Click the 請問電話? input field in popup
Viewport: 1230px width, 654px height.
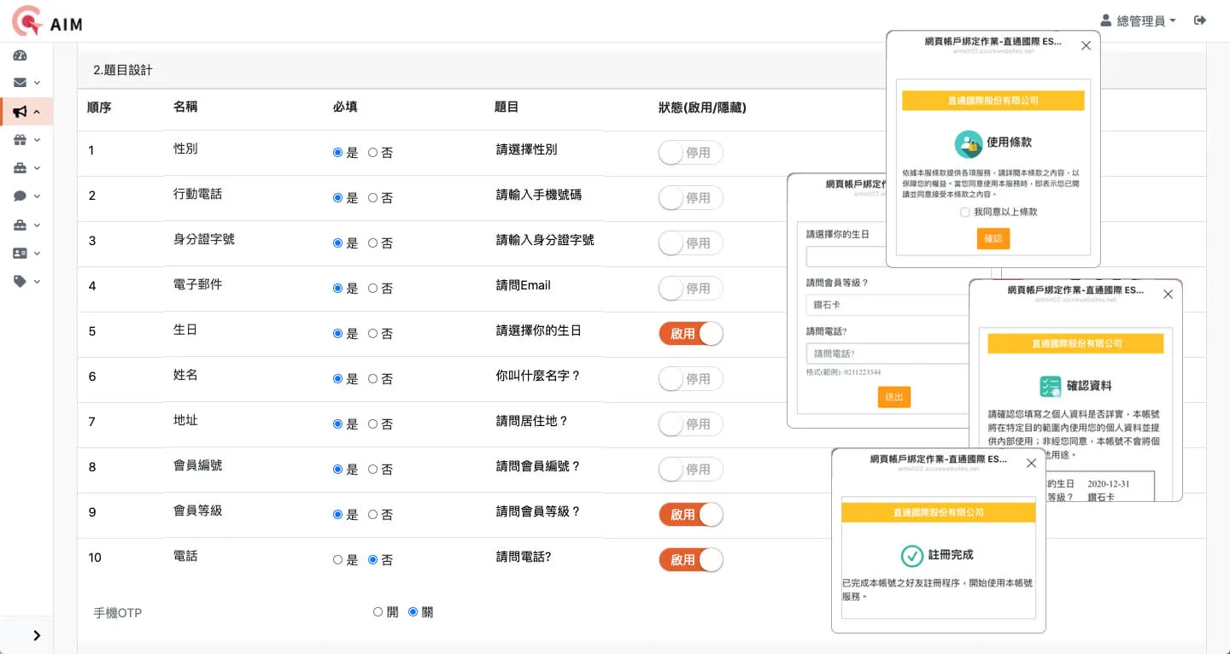(887, 353)
